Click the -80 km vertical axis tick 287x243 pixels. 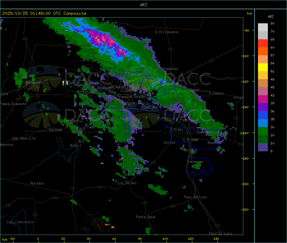247,30
